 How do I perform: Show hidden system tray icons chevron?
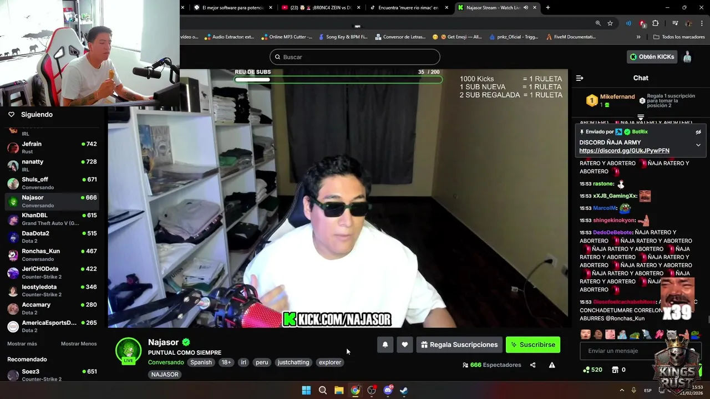coord(622,390)
